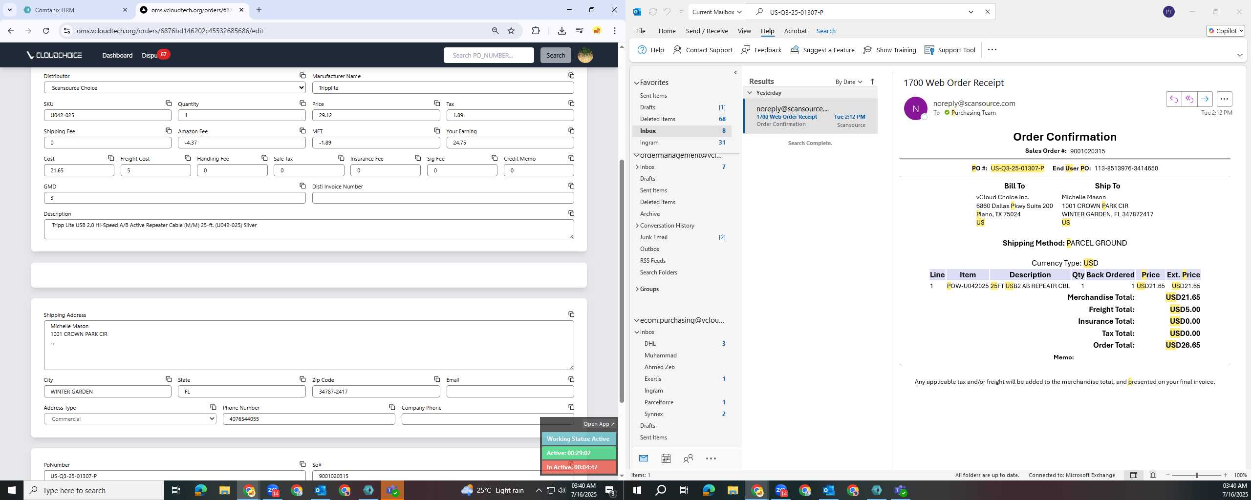This screenshot has height=500, width=1251.
Task: Copy the Price field value
Action: [437, 103]
